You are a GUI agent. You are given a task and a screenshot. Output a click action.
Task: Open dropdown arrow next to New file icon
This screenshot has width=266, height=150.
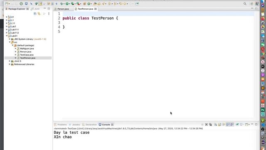click(x=9, y=4)
